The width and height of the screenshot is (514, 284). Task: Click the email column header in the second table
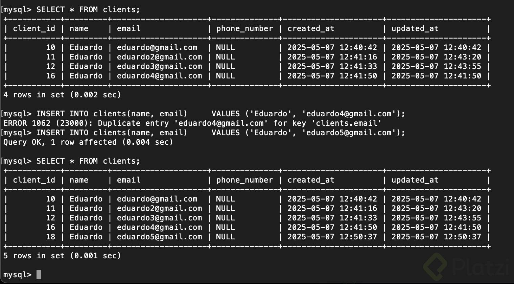128,180
